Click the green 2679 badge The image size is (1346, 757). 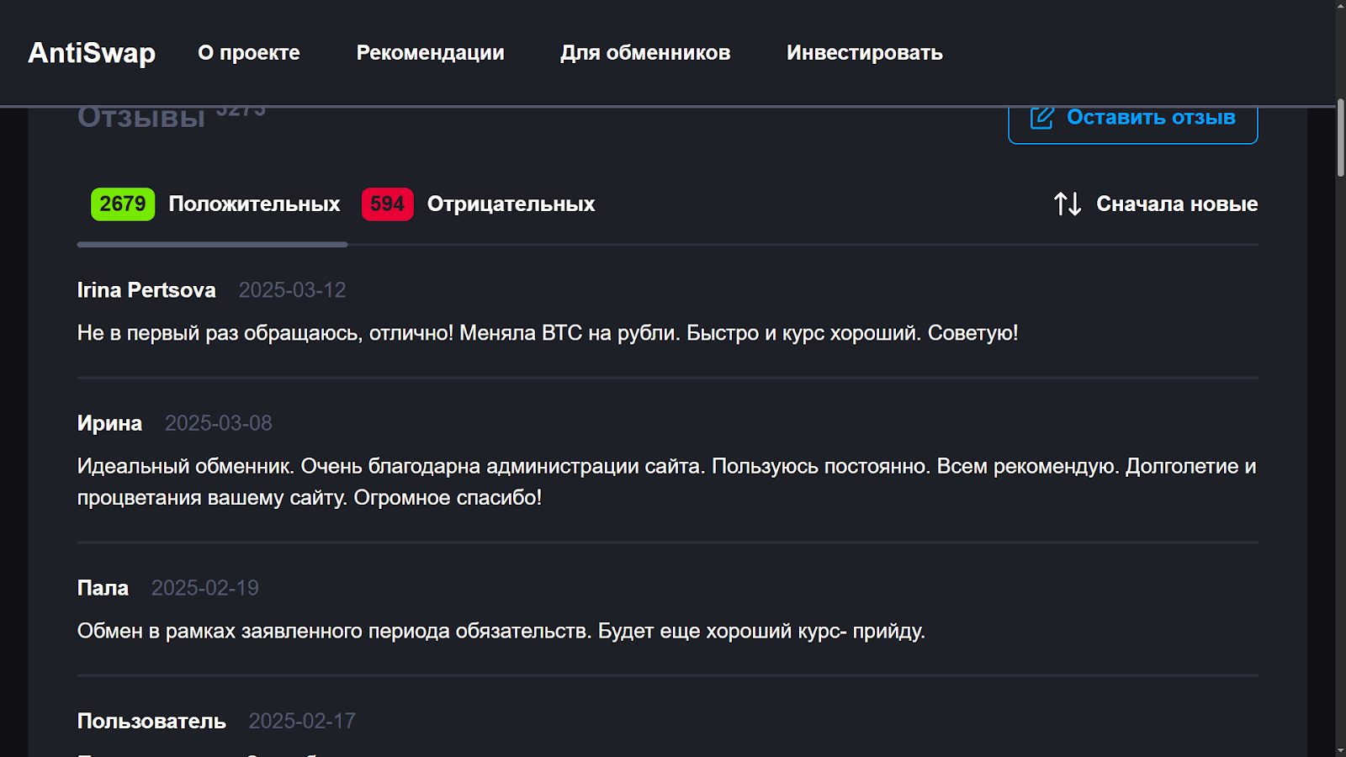(123, 204)
